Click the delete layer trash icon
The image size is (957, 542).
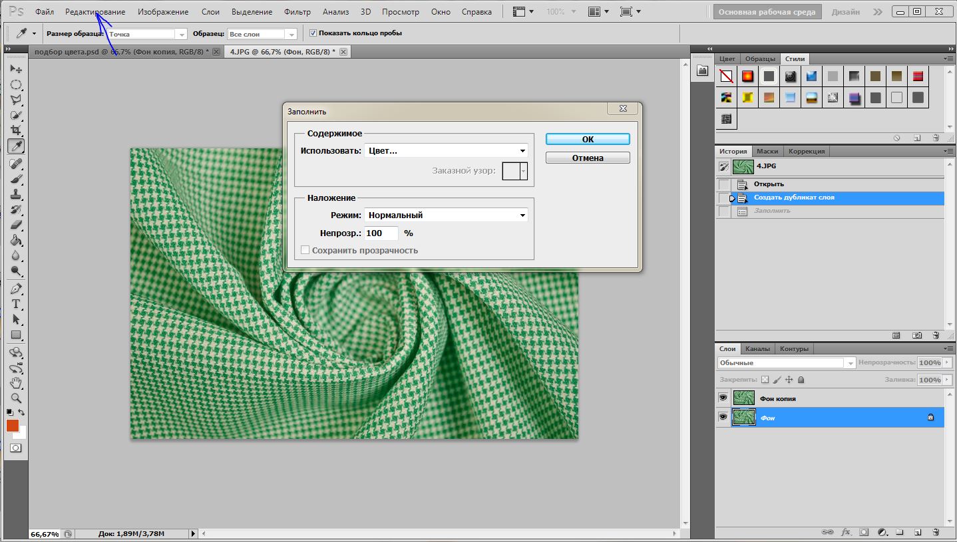coord(936,532)
